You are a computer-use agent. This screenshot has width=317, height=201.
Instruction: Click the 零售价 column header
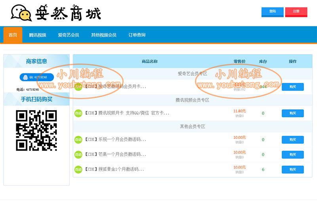point(240,61)
